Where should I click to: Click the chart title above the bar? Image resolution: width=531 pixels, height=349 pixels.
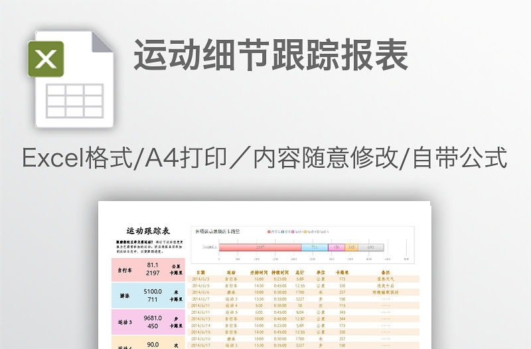click(218, 232)
